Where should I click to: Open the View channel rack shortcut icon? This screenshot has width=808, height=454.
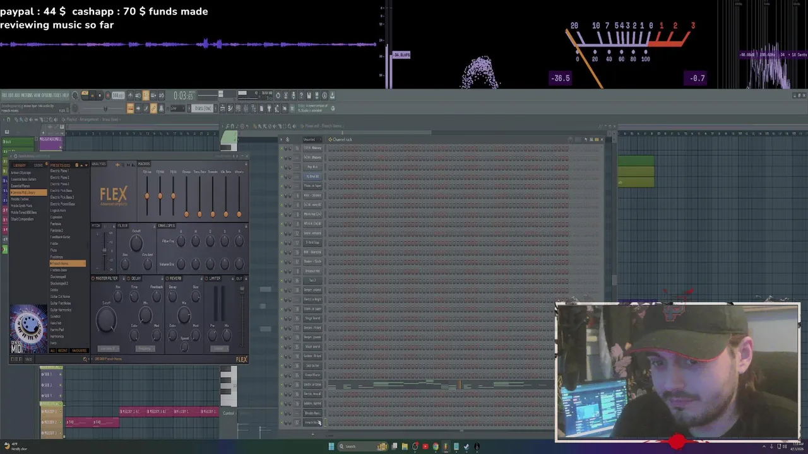point(238,108)
